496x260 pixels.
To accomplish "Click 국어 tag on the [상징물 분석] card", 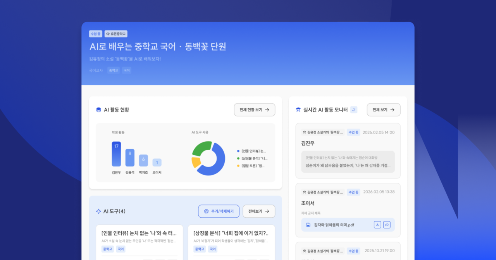I will tap(212, 249).
